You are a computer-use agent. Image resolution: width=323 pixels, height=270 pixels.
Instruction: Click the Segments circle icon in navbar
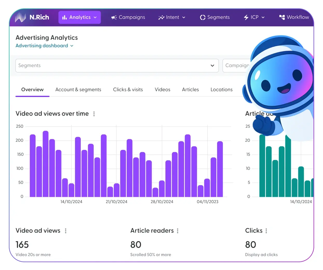(203, 17)
